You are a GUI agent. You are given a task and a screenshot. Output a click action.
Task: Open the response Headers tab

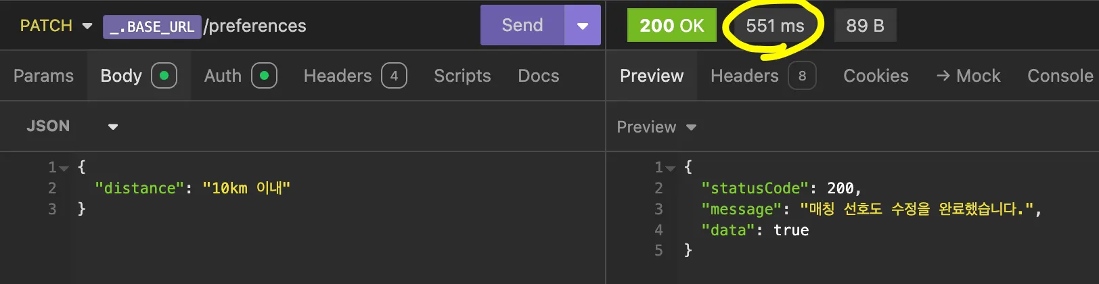(x=763, y=76)
